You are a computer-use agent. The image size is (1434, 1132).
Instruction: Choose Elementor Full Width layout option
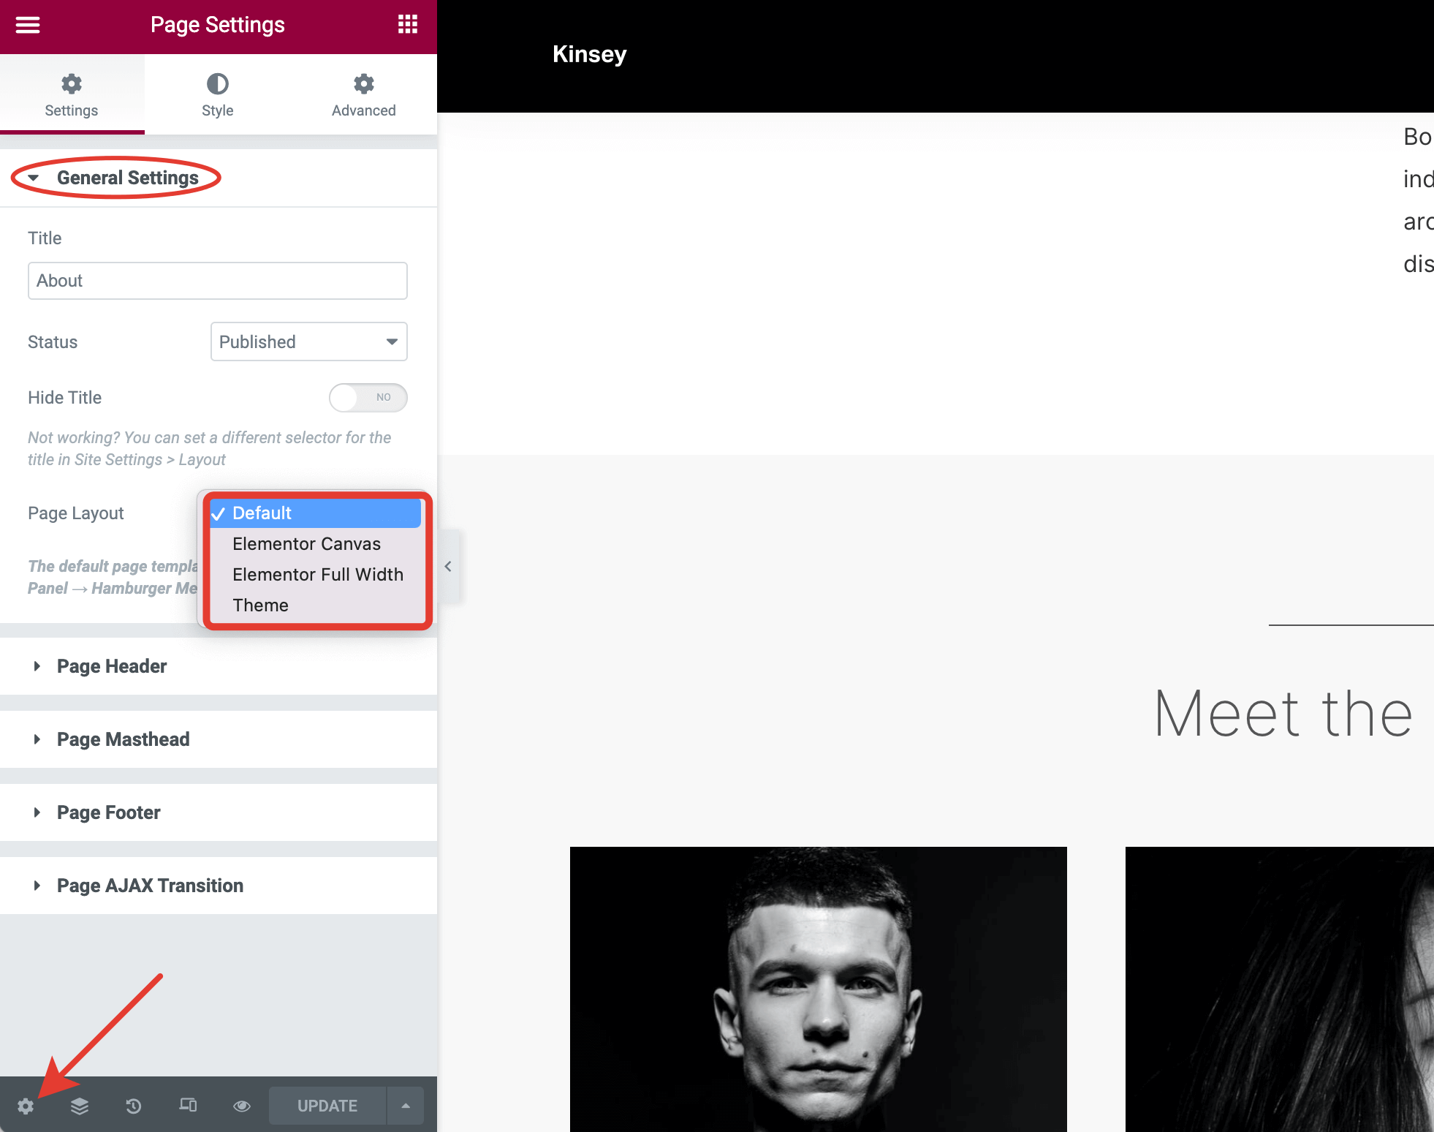point(317,575)
